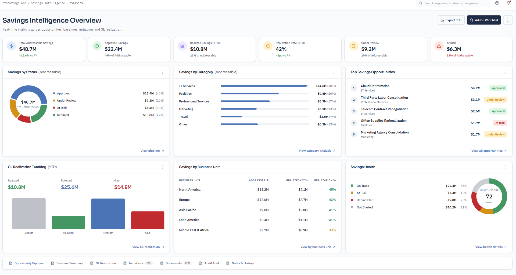Viewport: 516px width, 275px height.
Task: Open Savings by Category panel options menu
Action: pyautogui.click(x=334, y=72)
